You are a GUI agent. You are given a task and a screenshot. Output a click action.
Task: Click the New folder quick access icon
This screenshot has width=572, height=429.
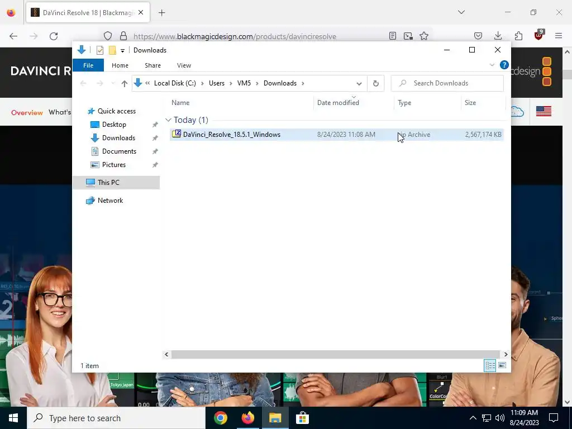point(112,50)
